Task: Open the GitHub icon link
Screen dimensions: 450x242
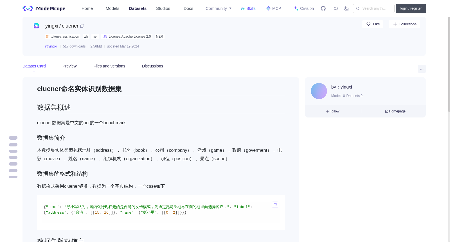Action: click(x=323, y=8)
